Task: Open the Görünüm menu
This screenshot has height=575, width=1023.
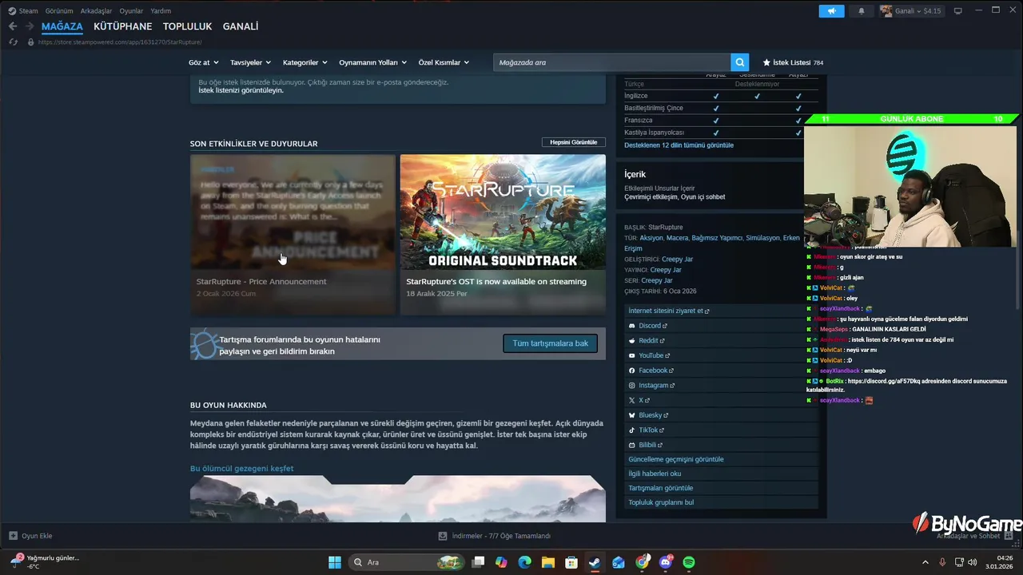Action: [x=59, y=11]
